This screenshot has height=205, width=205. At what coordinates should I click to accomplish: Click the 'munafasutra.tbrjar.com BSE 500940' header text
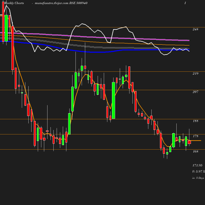click(x=61, y=3)
